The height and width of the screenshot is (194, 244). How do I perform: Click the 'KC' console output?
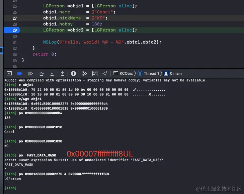pos(6,146)
